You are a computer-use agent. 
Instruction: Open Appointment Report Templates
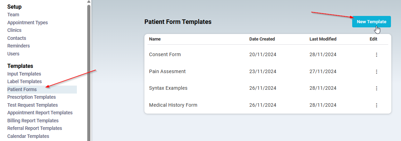40,113
